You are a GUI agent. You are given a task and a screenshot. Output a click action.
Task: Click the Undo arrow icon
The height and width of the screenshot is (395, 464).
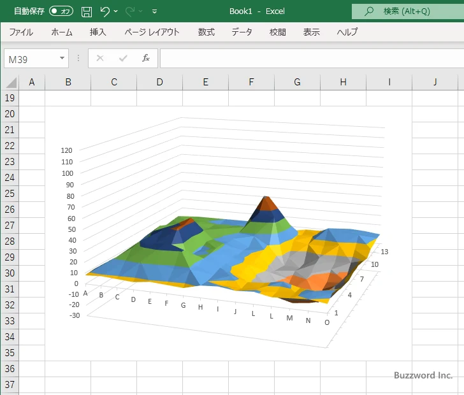pyautogui.click(x=105, y=11)
